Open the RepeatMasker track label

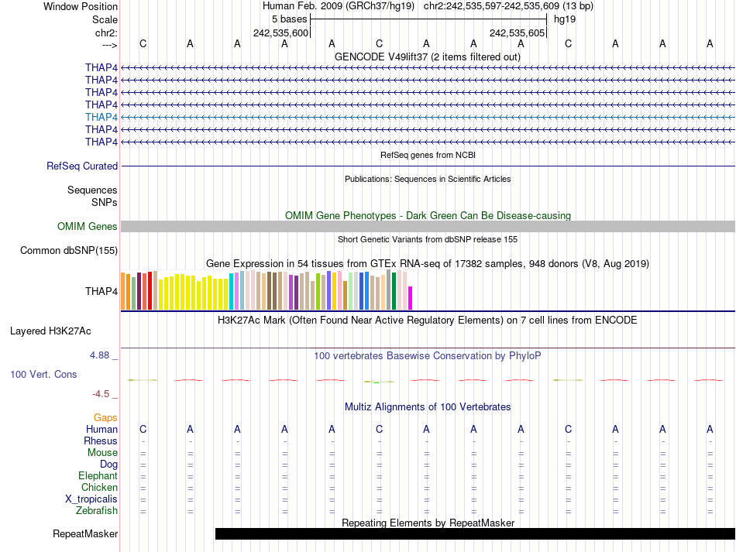click(x=85, y=533)
